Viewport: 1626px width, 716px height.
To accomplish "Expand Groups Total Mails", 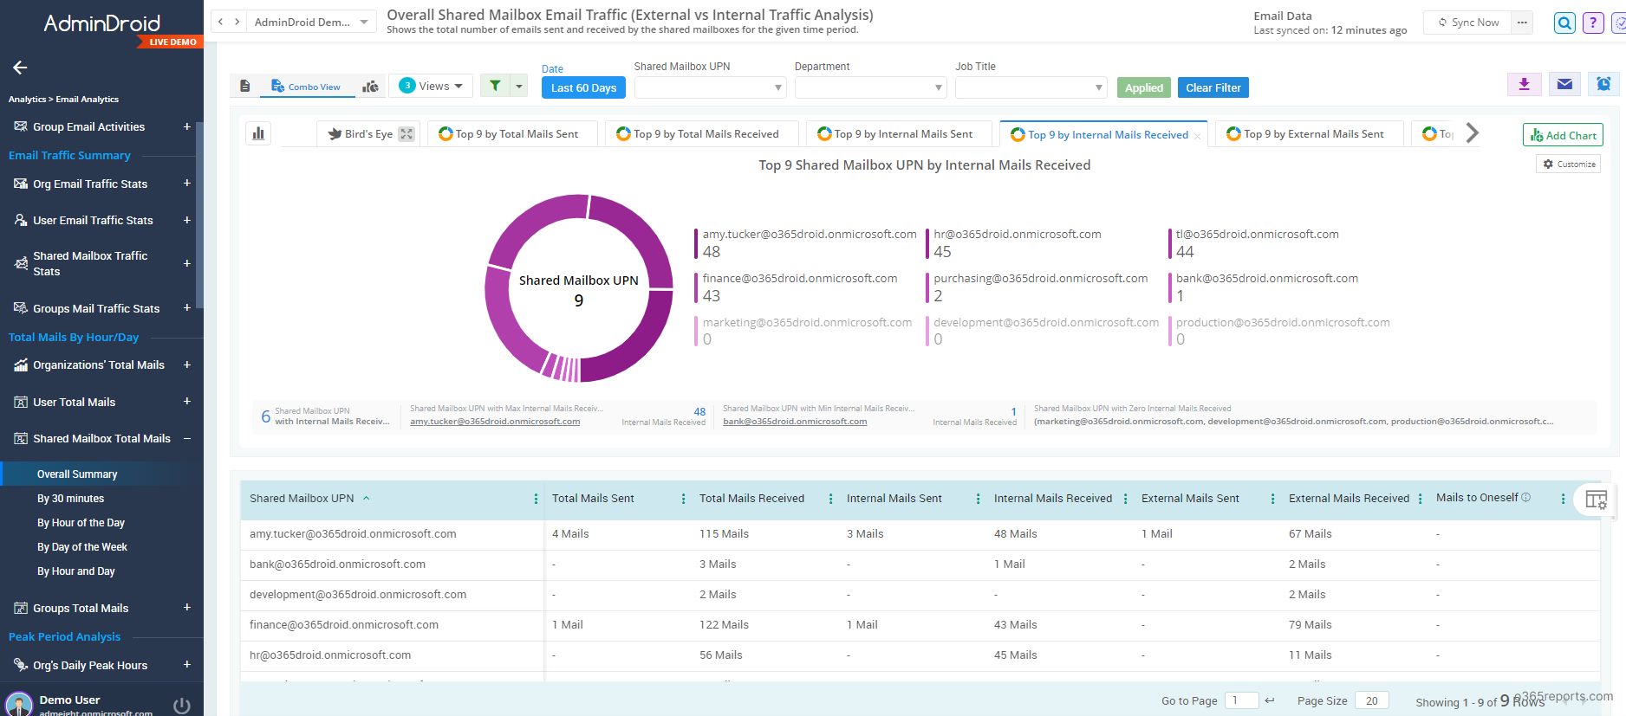I will (x=186, y=608).
